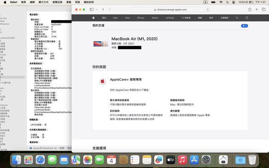Go back with Safari's back arrow

pos(103,9)
